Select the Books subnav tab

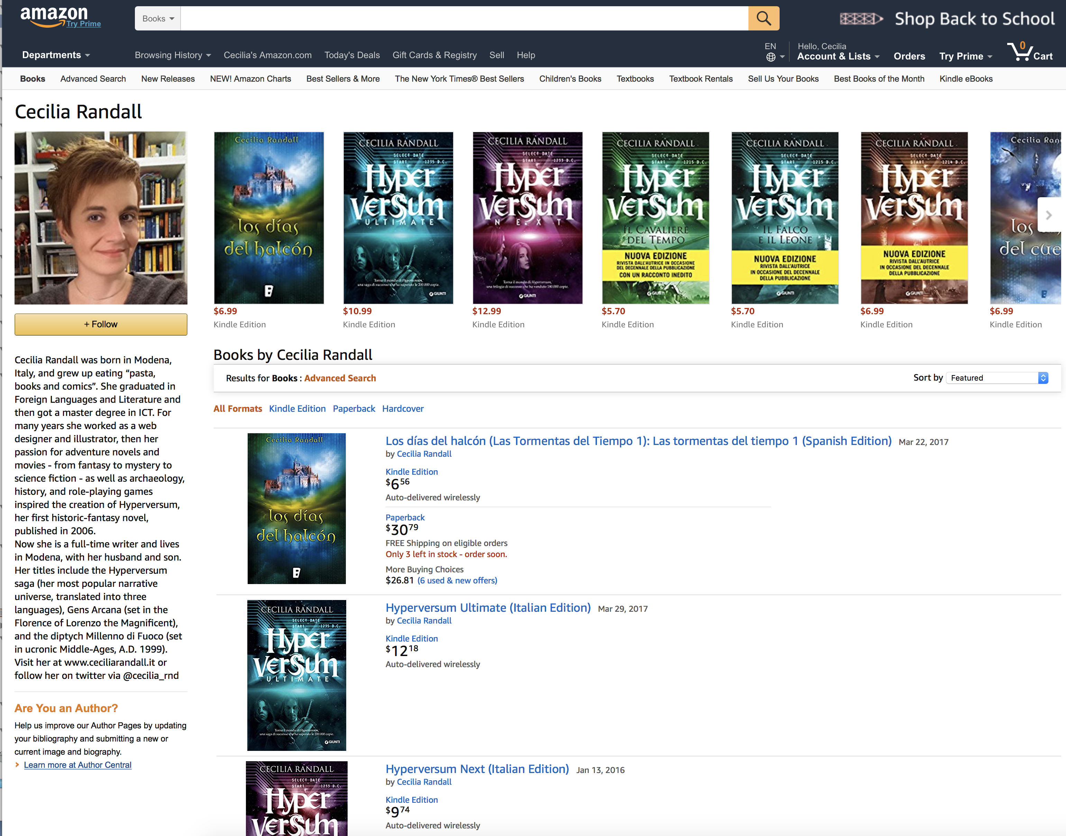pyautogui.click(x=33, y=79)
